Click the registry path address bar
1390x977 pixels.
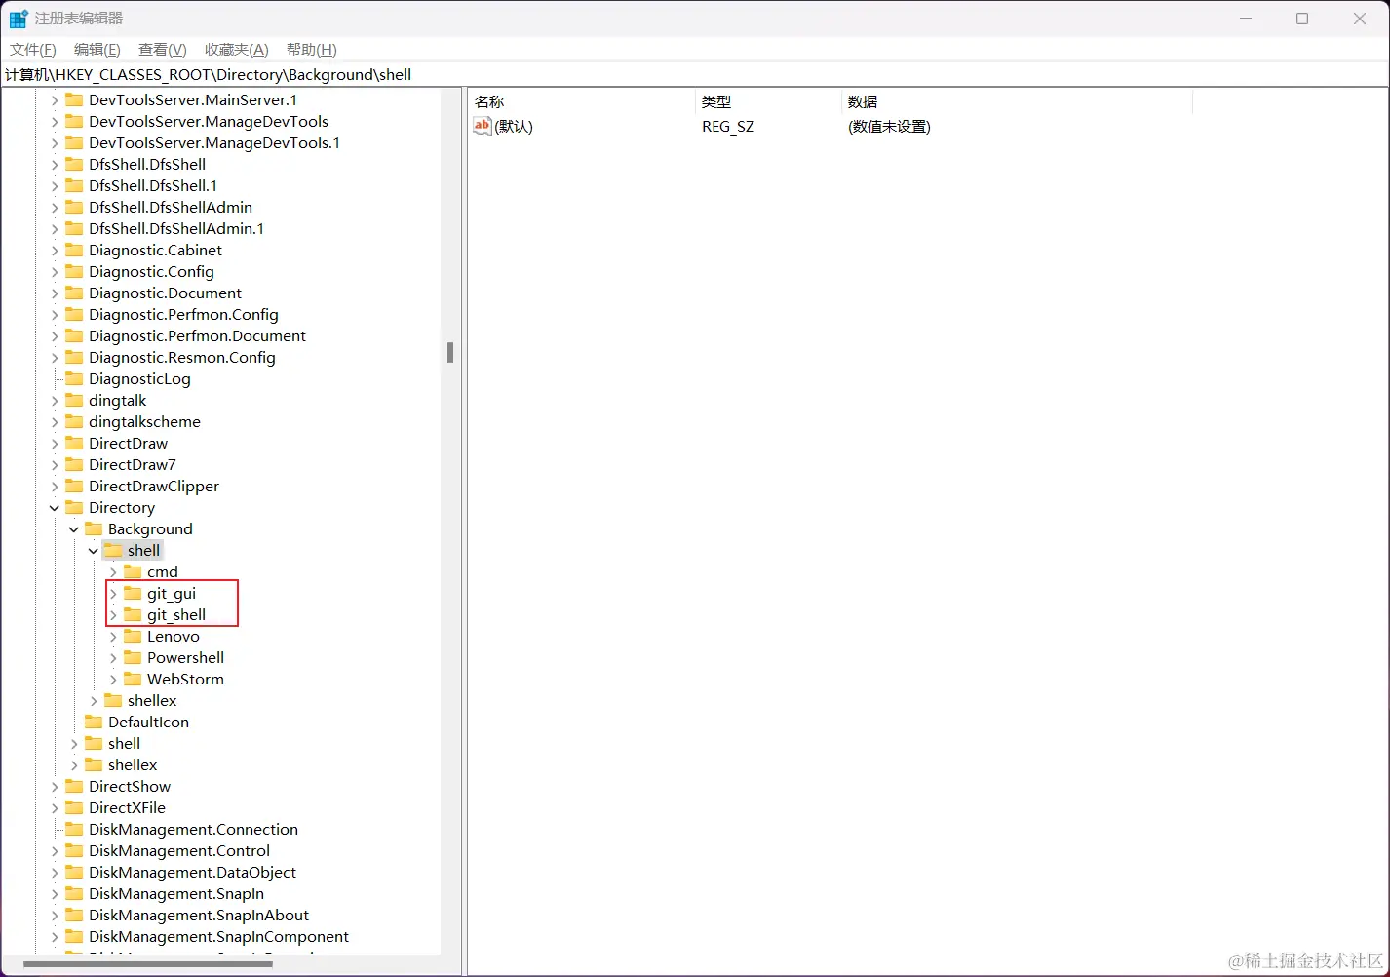(694, 74)
